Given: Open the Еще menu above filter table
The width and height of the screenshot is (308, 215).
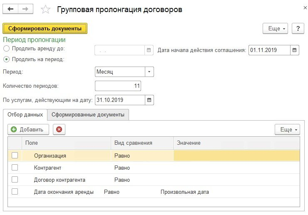Looking at the screenshot, I should click(x=287, y=129).
